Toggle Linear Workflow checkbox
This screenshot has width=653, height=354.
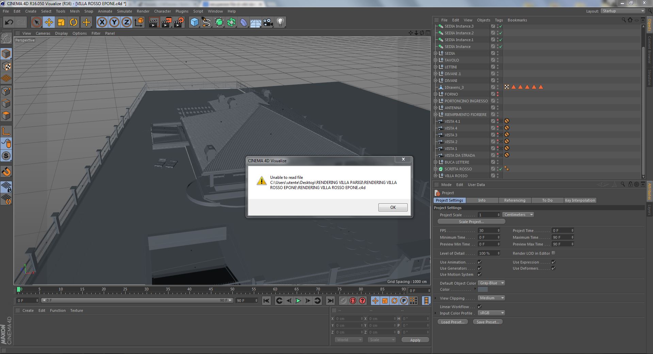pos(479,307)
